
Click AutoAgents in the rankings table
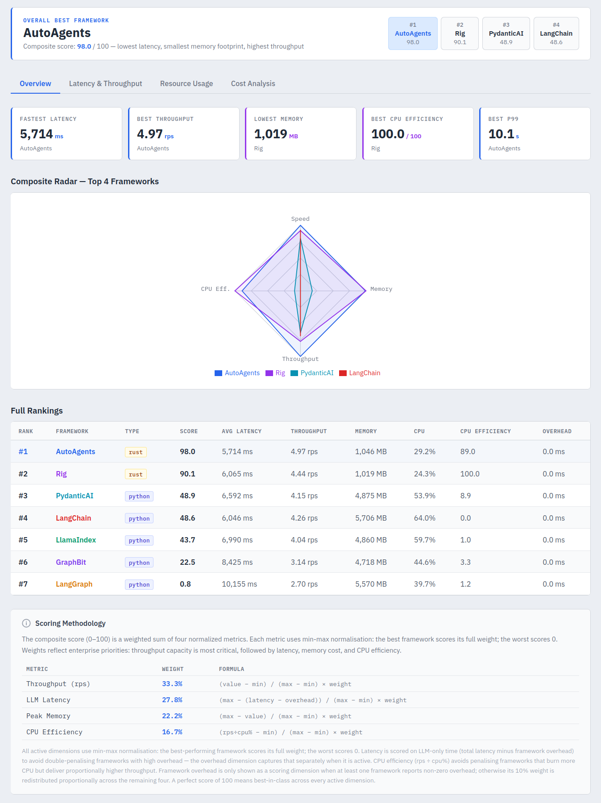(x=75, y=451)
